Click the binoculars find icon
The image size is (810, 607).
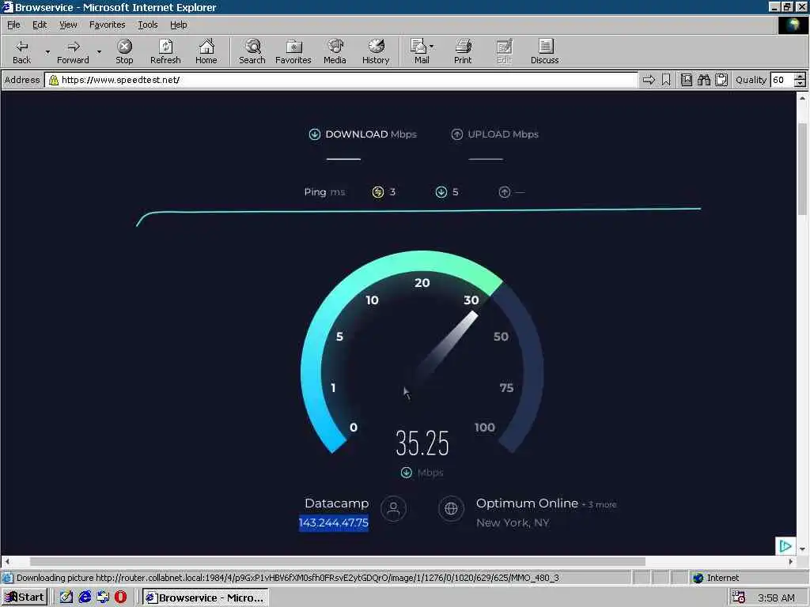click(703, 80)
